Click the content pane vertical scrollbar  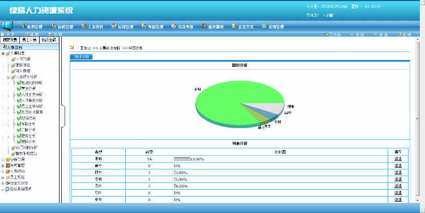418,119
